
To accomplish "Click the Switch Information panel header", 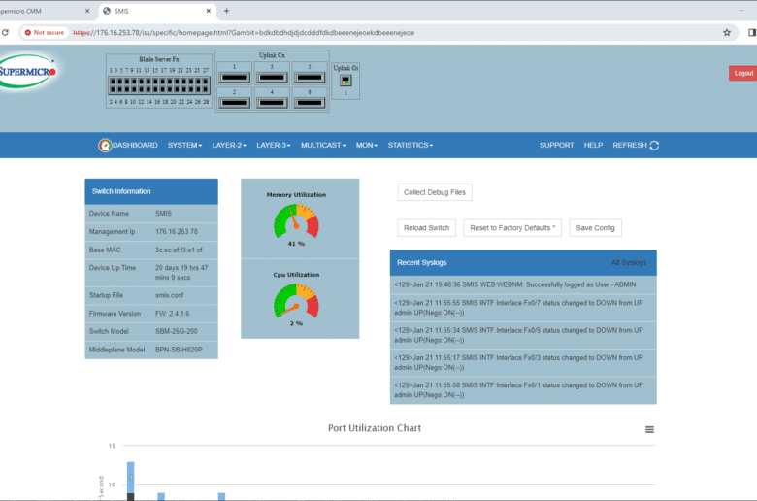I will pyautogui.click(x=151, y=191).
